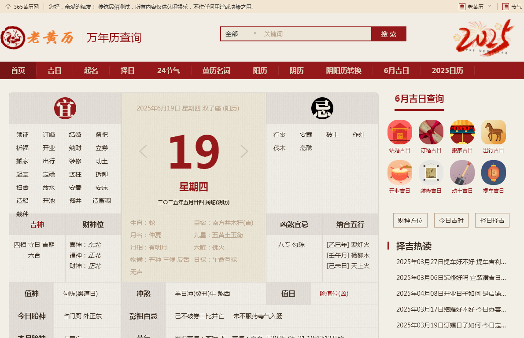Open the 阴阳历转换 navigation item

click(x=343, y=70)
